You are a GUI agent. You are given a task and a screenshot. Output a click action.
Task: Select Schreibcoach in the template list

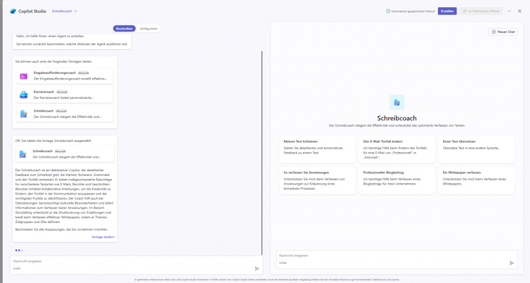click(x=65, y=114)
